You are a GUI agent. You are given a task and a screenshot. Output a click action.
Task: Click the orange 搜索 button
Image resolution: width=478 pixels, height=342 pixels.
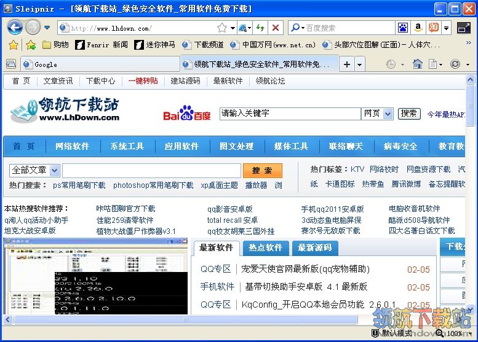pyautogui.click(x=262, y=171)
